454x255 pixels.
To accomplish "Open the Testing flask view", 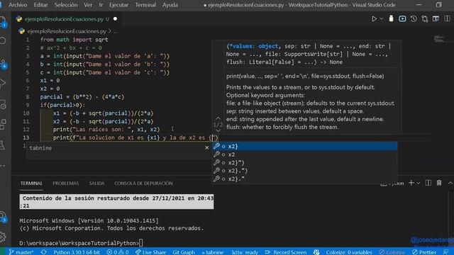I will pyautogui.click(x=2, y=144).
